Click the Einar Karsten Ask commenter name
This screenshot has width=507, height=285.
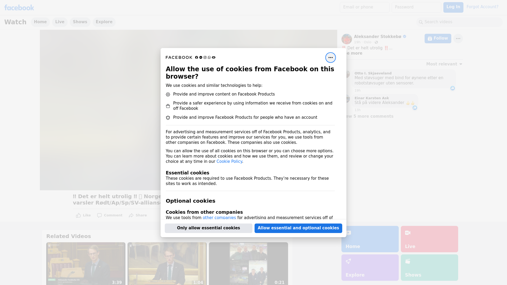click(372, 98)
